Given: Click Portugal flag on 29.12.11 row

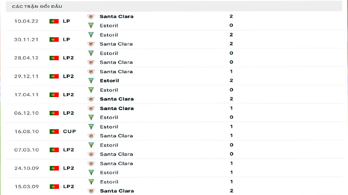Looking at the screenshot, I should (54, 76).
